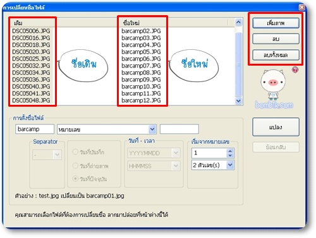
Task: Decrease the start number with down arrow
Action: [230, 155]
